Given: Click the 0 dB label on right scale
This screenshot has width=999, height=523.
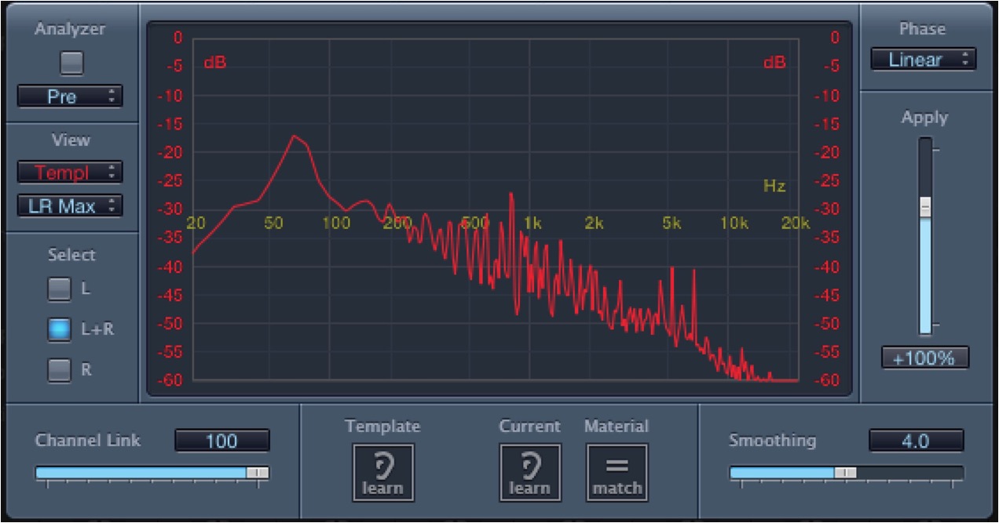Looking at the screenshot, I should click(835, 38).
